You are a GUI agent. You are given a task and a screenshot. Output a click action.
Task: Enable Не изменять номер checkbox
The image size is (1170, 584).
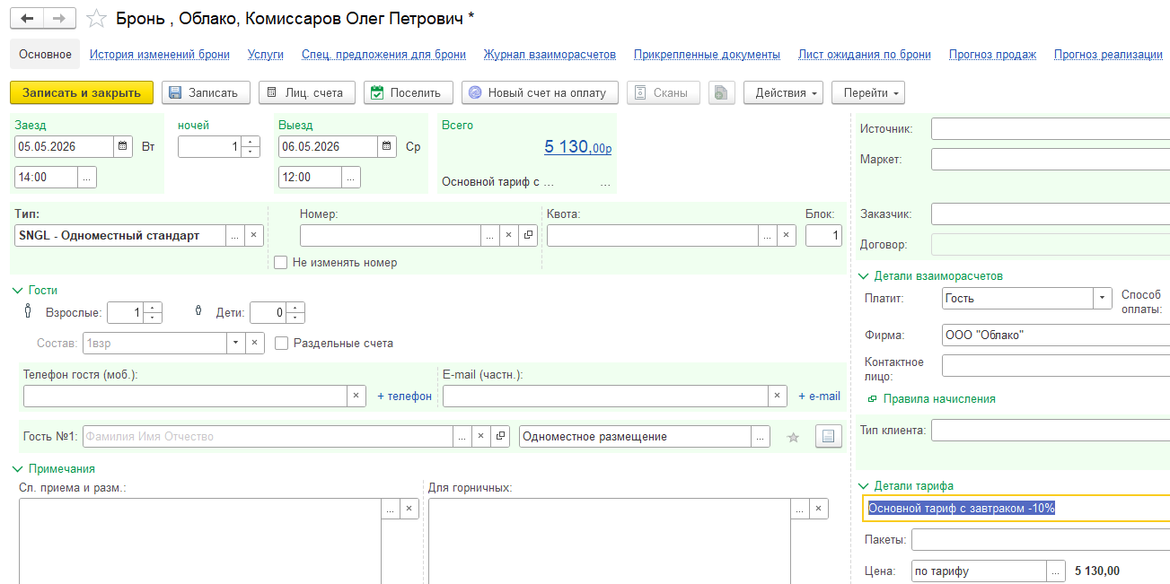pos(281,263)
